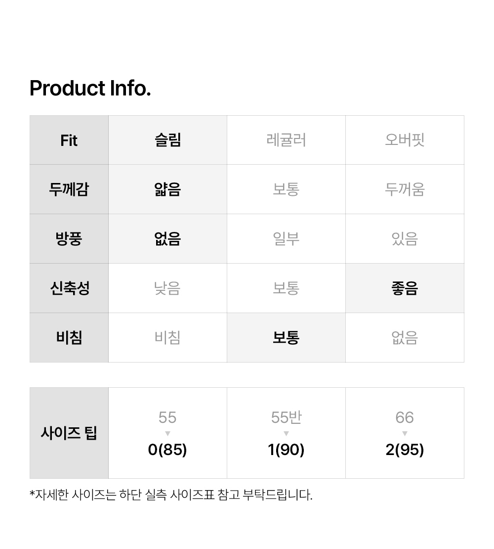Select 좋음 in the 신축성 row
The width and height of the screenshot is (494, 549).
click(405, 288)
